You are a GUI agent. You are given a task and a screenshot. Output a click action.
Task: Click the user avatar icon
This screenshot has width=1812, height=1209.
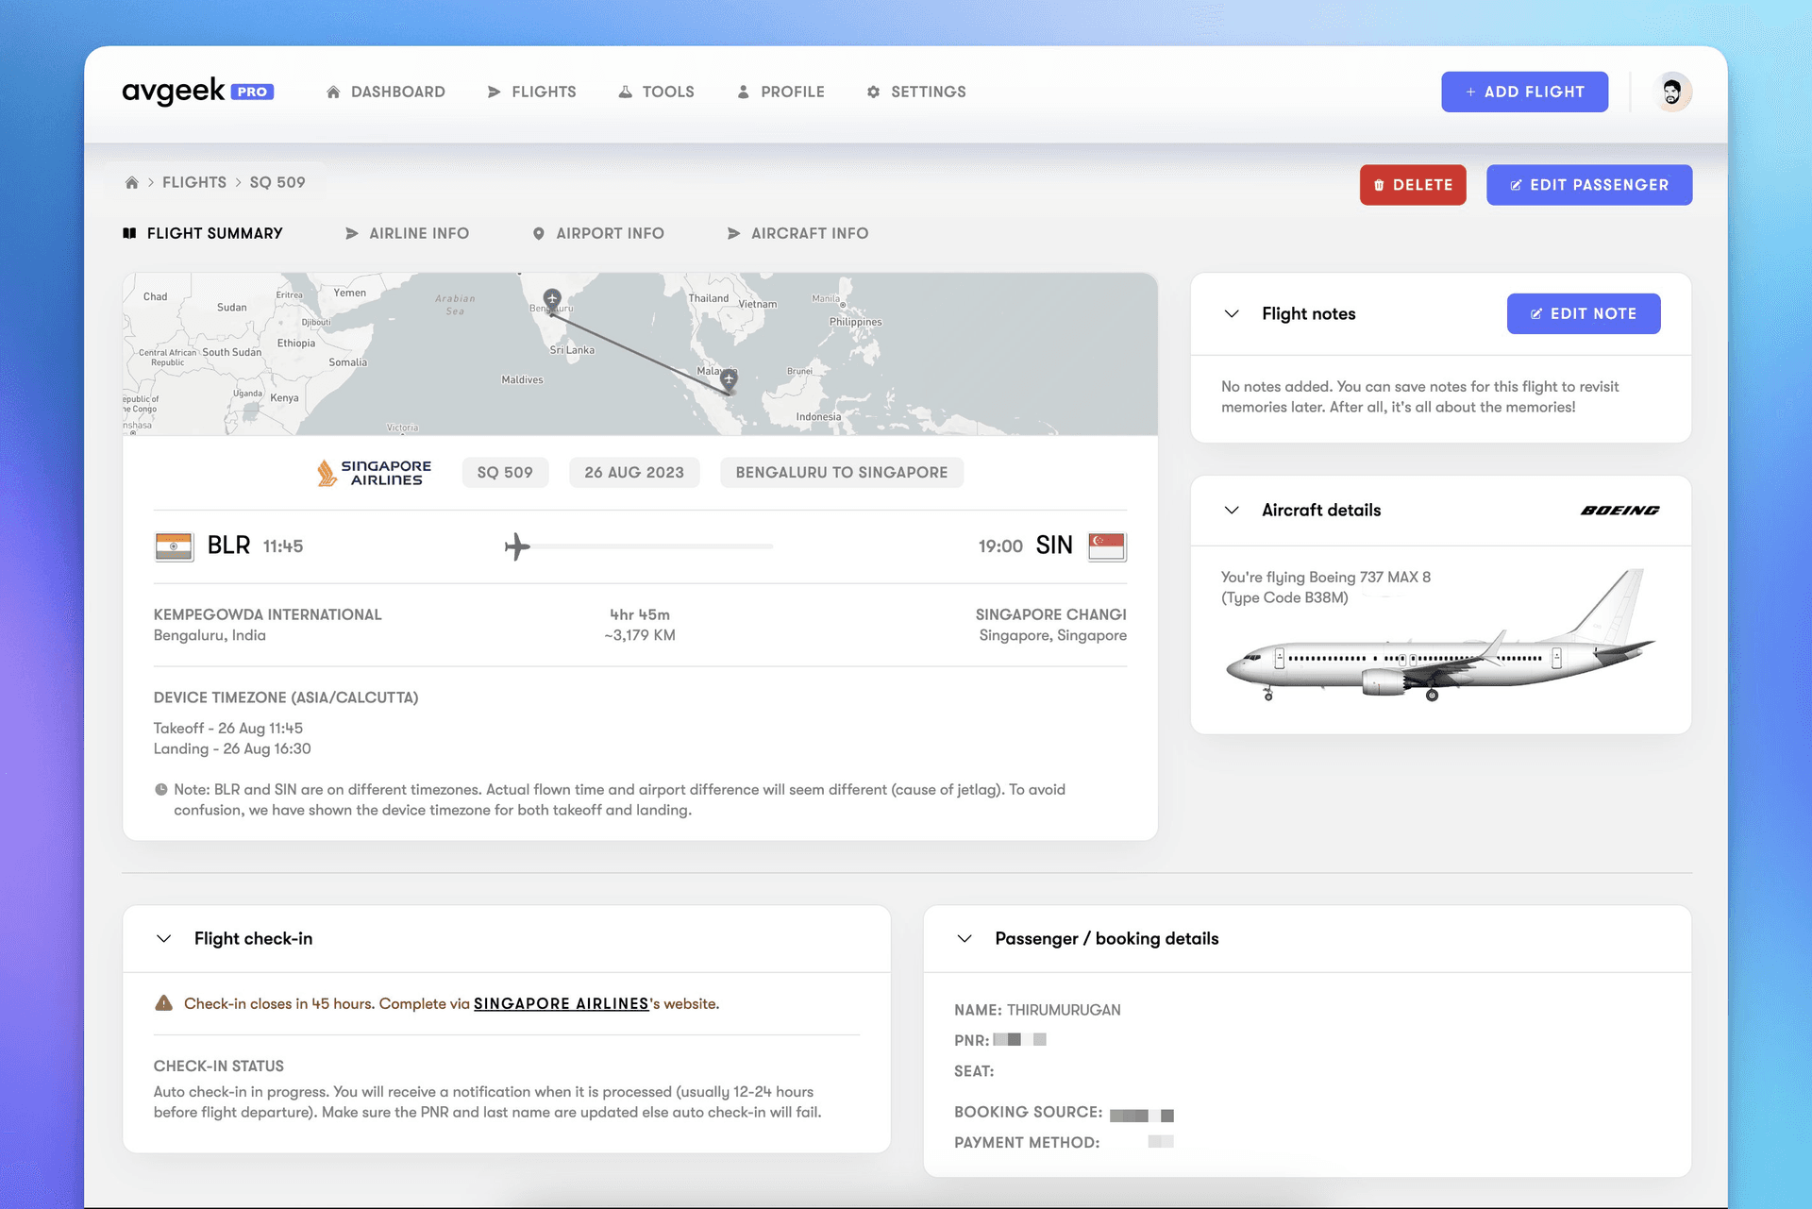click(x=1671, y=92)
